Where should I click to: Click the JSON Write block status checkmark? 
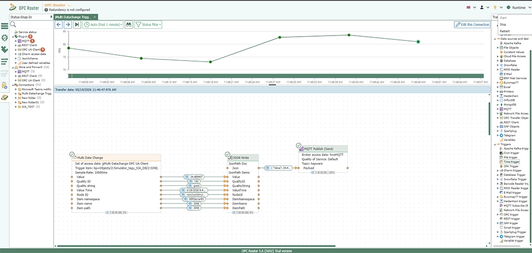(x=228, y=154)
